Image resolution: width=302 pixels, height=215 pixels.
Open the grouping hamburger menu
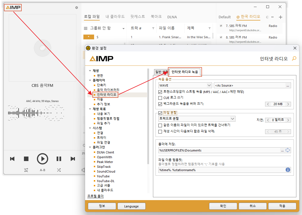click(x=86, y=28)
